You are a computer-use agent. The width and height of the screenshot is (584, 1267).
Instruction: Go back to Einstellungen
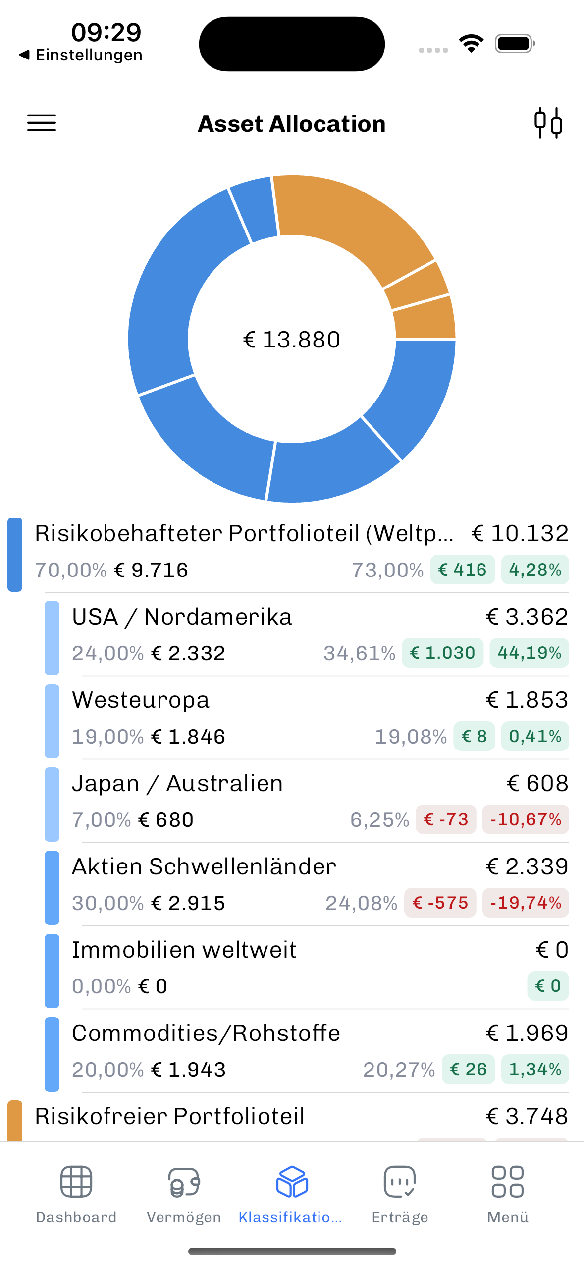[x=81, y=55]
